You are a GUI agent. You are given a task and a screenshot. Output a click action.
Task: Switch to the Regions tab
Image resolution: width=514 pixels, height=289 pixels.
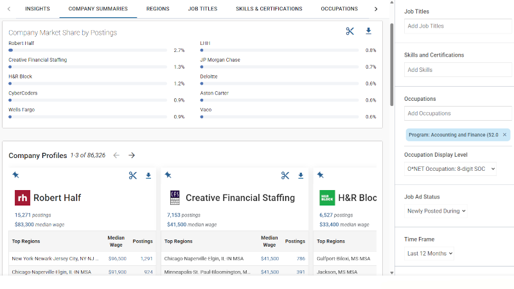click(x=157, y=9)
